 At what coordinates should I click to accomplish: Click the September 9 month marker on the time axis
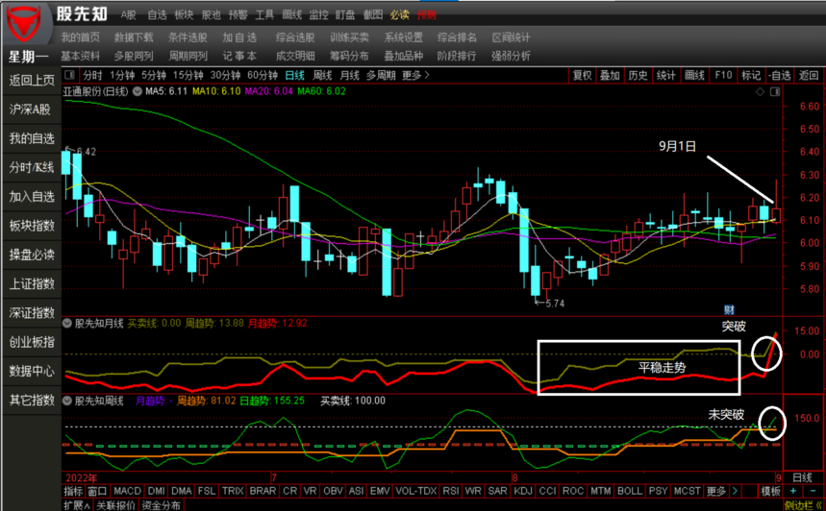tap(778, 477)
